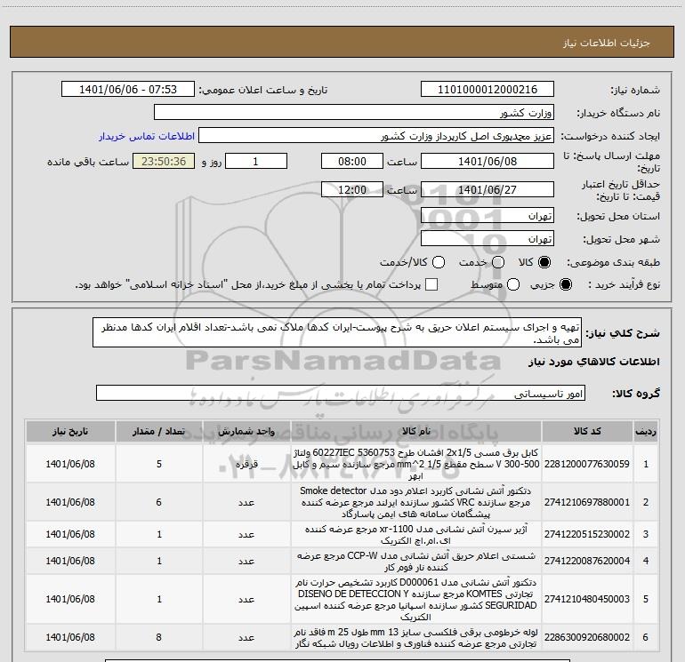The image size is (685, 662).
Task: Click quantity 8 in the conduit row
Action: click(x=159, y=637)
